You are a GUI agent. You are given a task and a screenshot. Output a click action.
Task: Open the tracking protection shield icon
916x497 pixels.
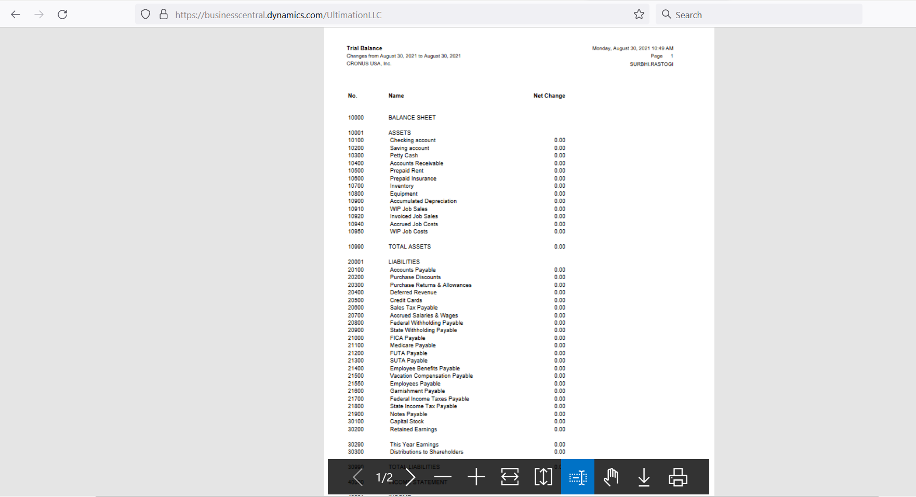click(145, 14)
